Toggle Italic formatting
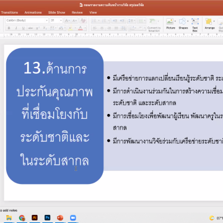The width and height of the screenshot is (223, 223). (x=16, y=28)
